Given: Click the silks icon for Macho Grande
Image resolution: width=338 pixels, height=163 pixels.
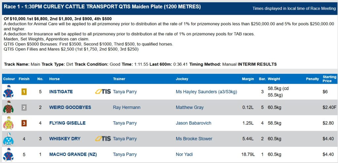Looking at the screenshot, I should [8, 154].
